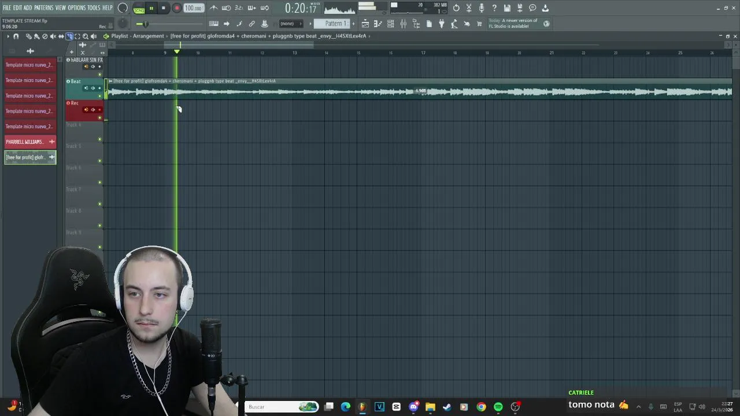This screenshot has height=416, width=740.
Task: Arm the red record button
Action: pos(177,8)
